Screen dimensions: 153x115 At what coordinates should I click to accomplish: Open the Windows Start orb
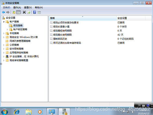(5, 112)
